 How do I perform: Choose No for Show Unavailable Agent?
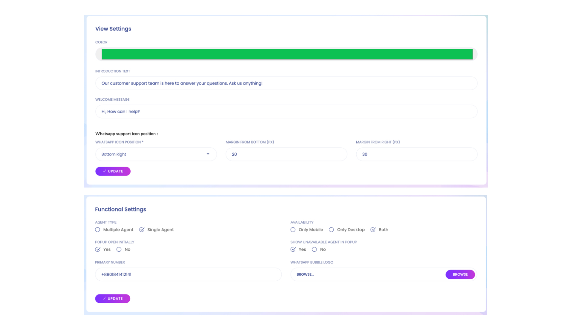point(315,249)
